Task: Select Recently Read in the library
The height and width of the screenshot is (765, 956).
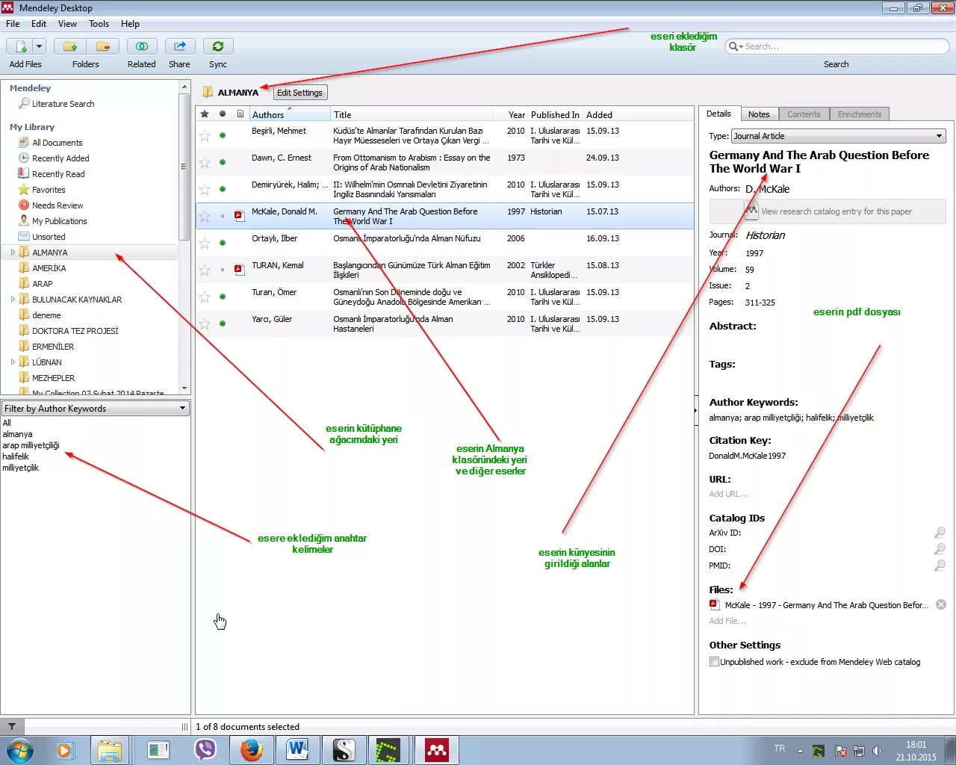Action: tap(58, 174)
